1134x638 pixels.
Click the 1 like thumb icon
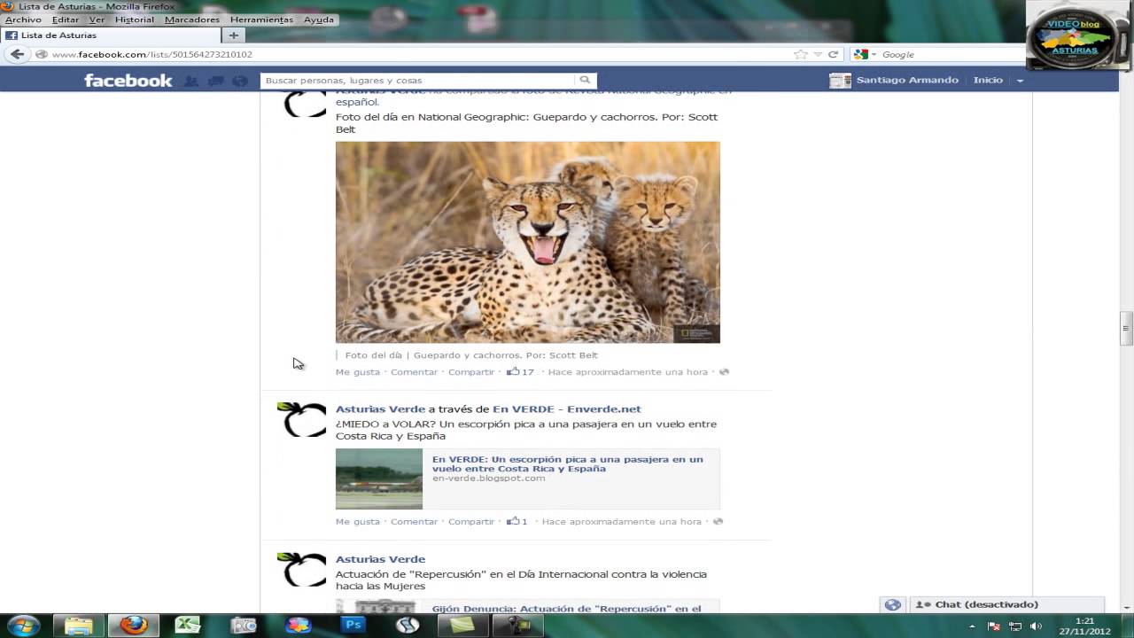click(513, 521)
